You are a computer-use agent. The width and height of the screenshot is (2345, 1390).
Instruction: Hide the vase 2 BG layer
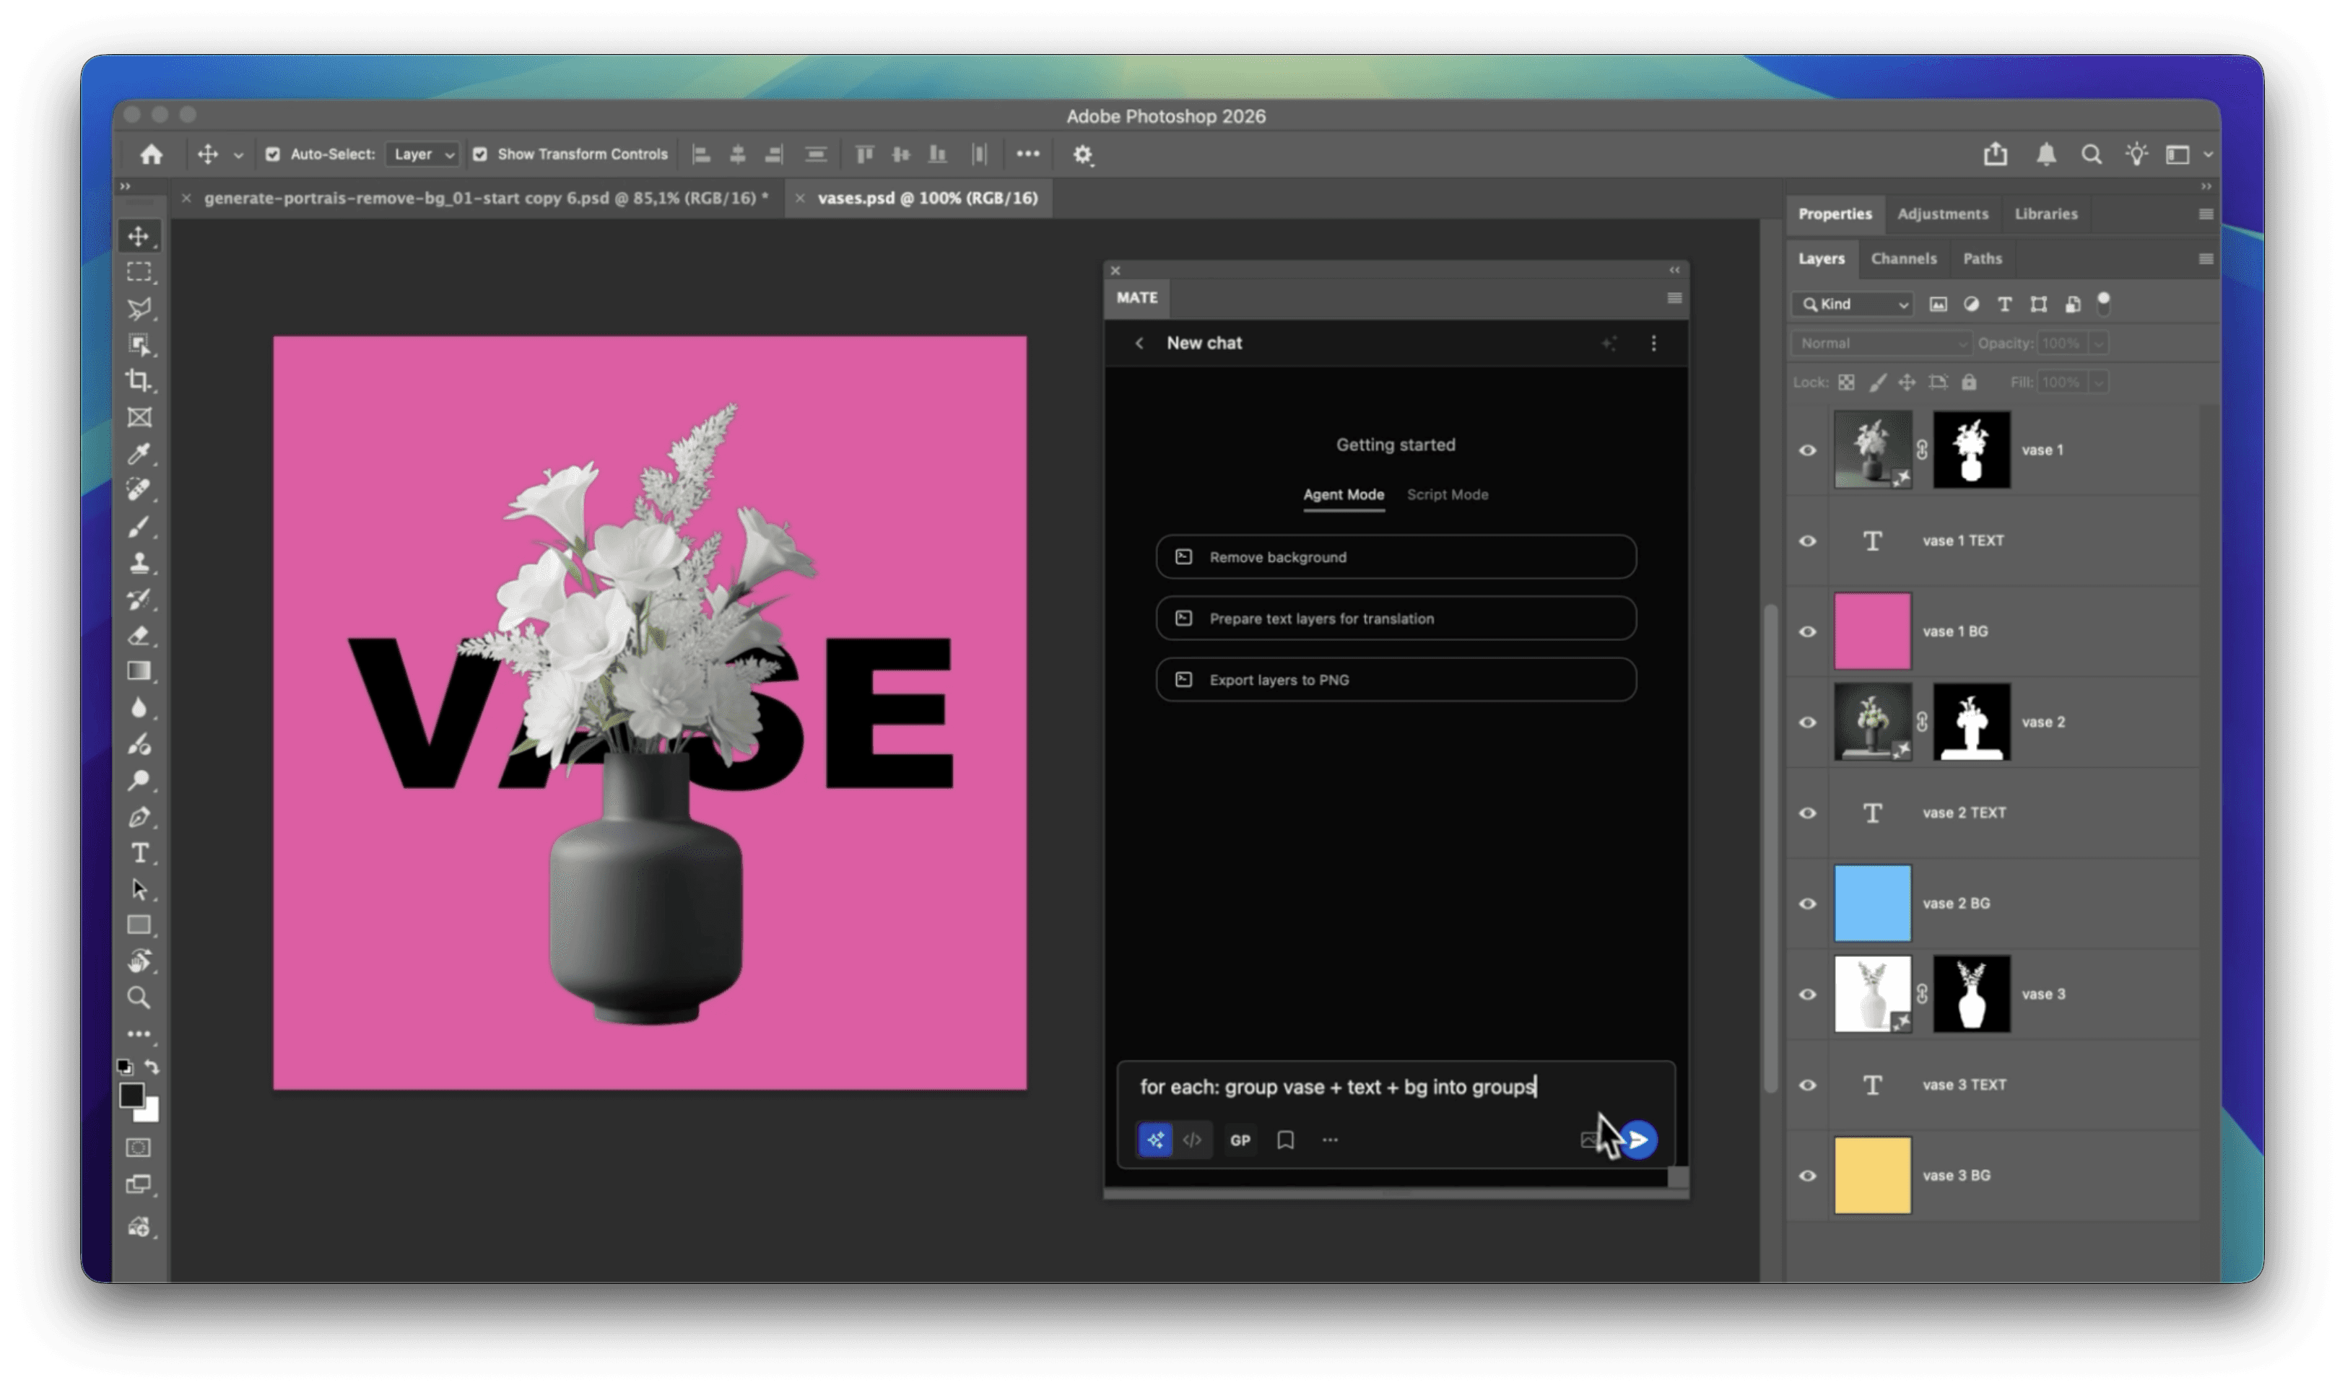(x=1809, y=902)
